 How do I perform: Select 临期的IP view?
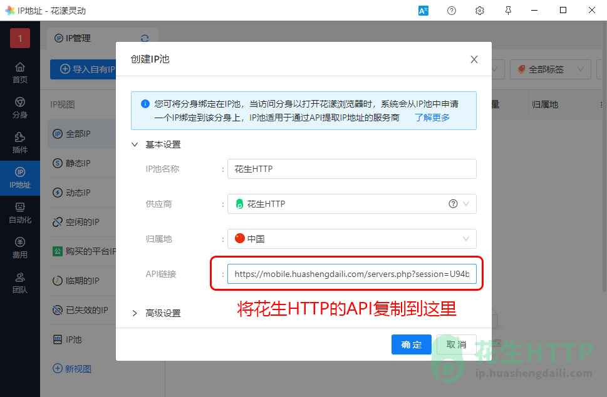click(x=81, y=280)
